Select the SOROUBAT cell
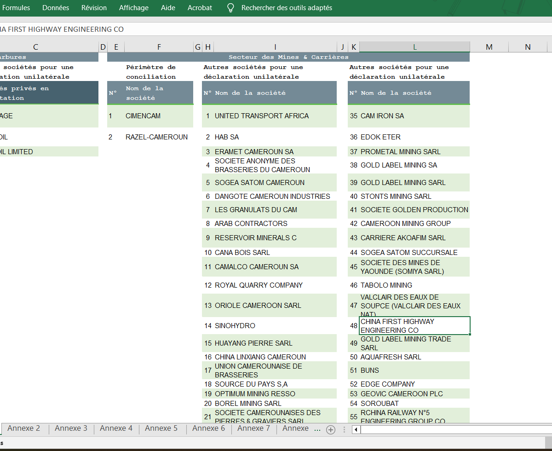 coord(414,404)
